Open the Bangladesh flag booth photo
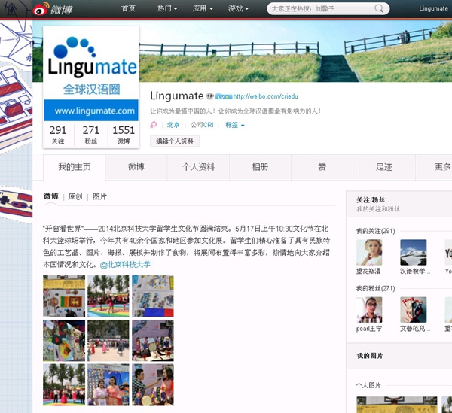 pyautogui.click(x=64, y=341)
